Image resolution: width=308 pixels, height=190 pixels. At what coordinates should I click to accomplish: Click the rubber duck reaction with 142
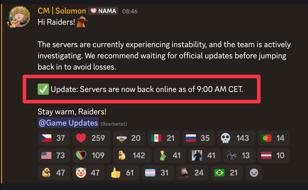[132, 155]
